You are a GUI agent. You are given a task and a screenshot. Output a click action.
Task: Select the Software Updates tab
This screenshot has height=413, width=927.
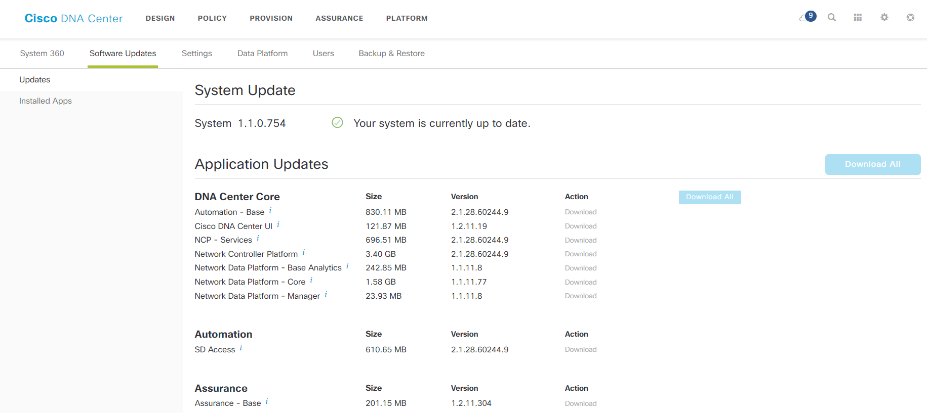coord(123,54)
